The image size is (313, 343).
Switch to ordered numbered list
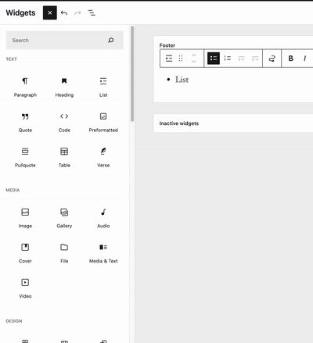(228, 59)
